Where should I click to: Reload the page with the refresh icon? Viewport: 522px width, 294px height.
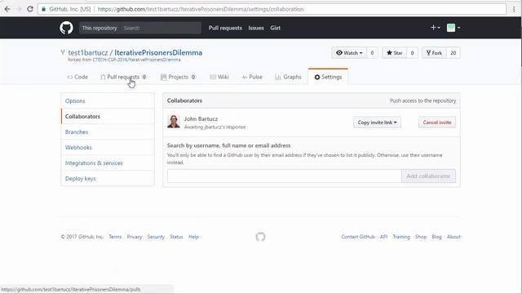click(x=30, y=9)
